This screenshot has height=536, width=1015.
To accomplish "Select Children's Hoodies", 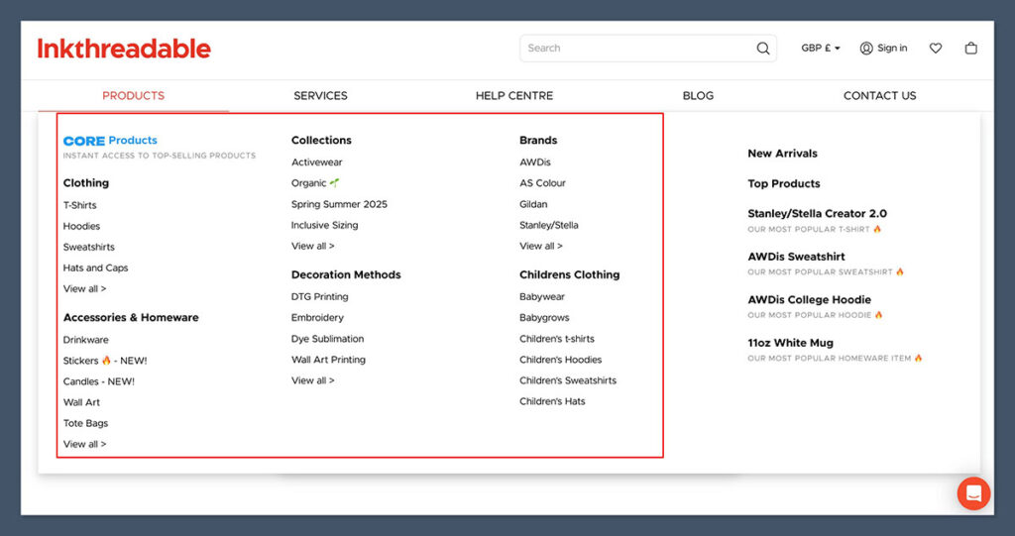I will click(x=561, y=360).
